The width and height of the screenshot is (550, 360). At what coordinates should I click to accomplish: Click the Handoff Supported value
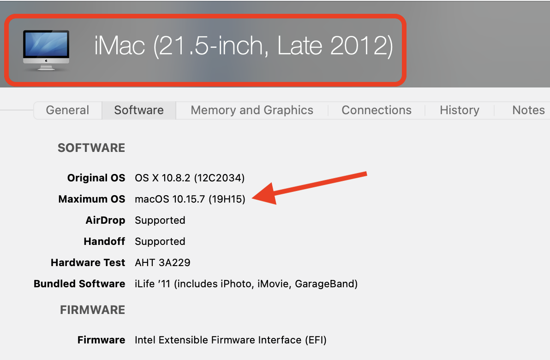pyautogui.click(x=160, y=242)
